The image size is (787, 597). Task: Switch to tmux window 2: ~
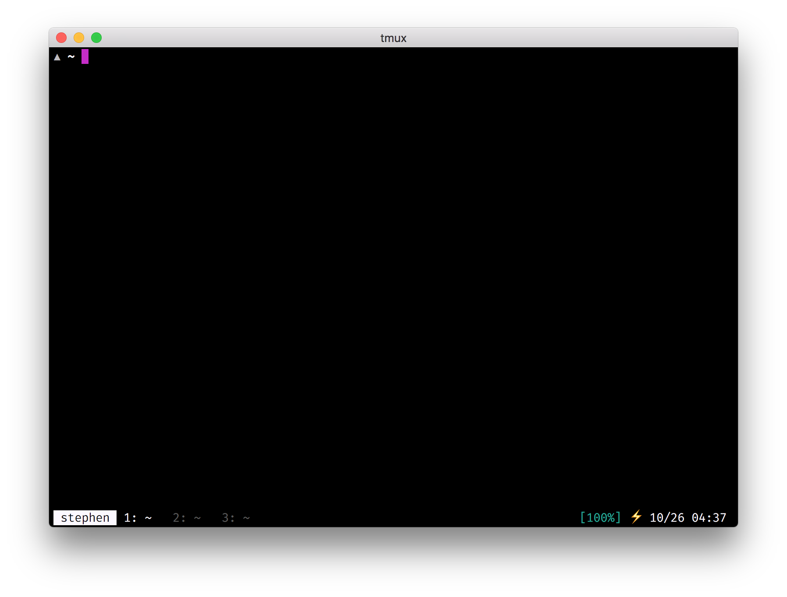(187, 518)
